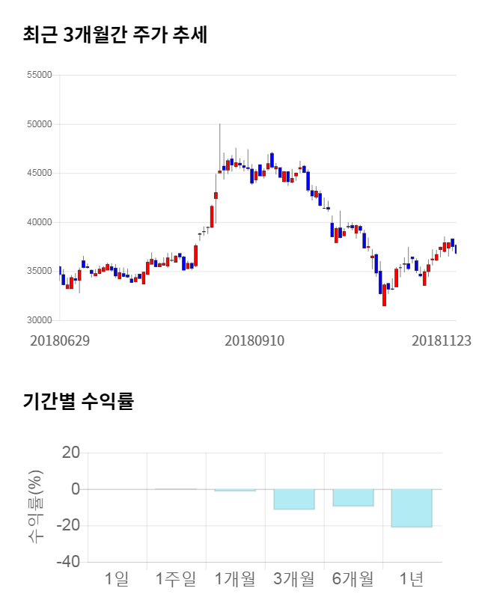Click the 55000 price axis label
479x606 pixels.
tap(38, 75)
